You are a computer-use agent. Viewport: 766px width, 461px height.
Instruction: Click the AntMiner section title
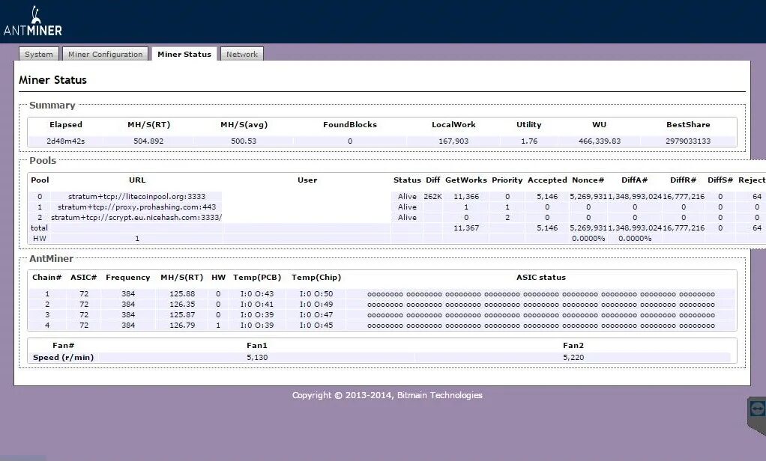coord(51,258)
